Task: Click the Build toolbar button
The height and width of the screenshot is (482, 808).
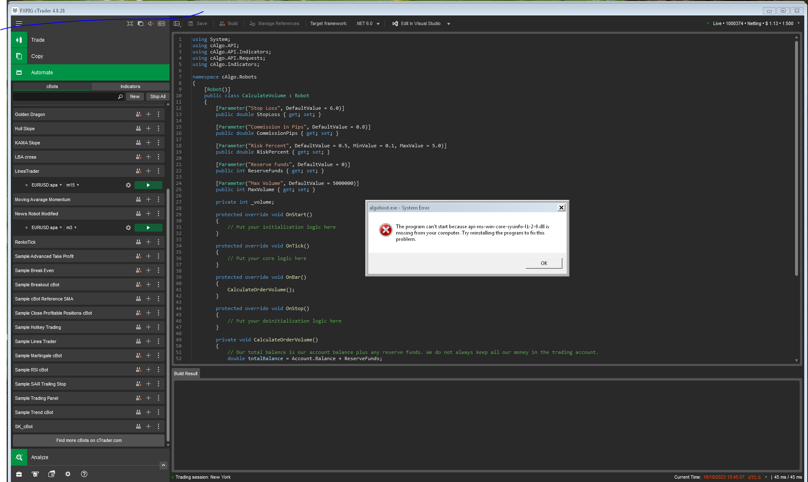Action: (x=229, y=24)
